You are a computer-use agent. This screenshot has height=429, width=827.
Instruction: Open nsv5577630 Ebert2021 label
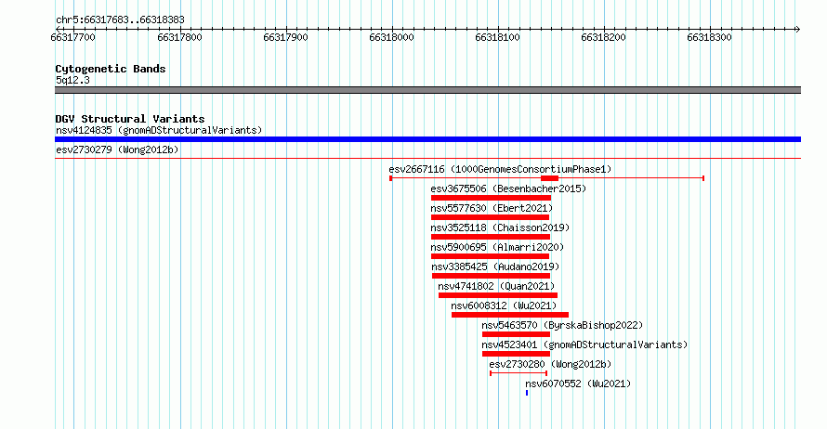492,208
